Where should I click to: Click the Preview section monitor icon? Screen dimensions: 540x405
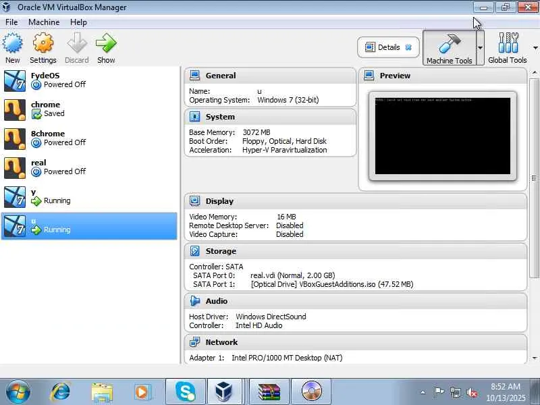pyautogui.click(x=369, y=76)
